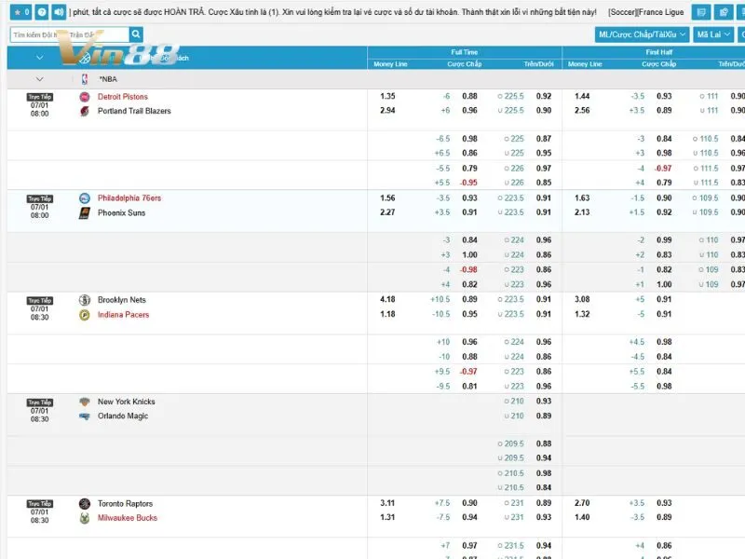
Task: Click the Trực Tiếp badge for Nets game
Action: [x=40, y=300]
